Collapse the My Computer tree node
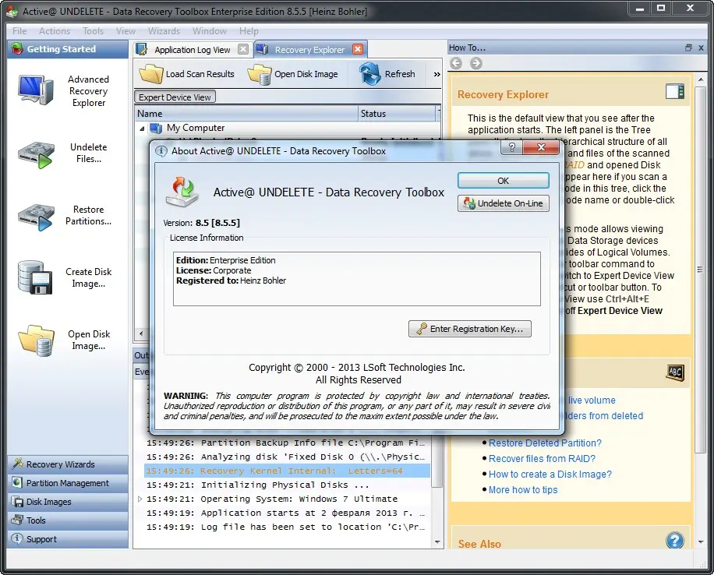 click(142, 129)
